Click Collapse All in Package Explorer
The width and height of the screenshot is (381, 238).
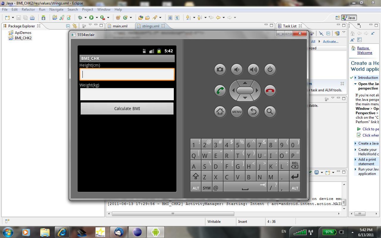tap(68, 26)
